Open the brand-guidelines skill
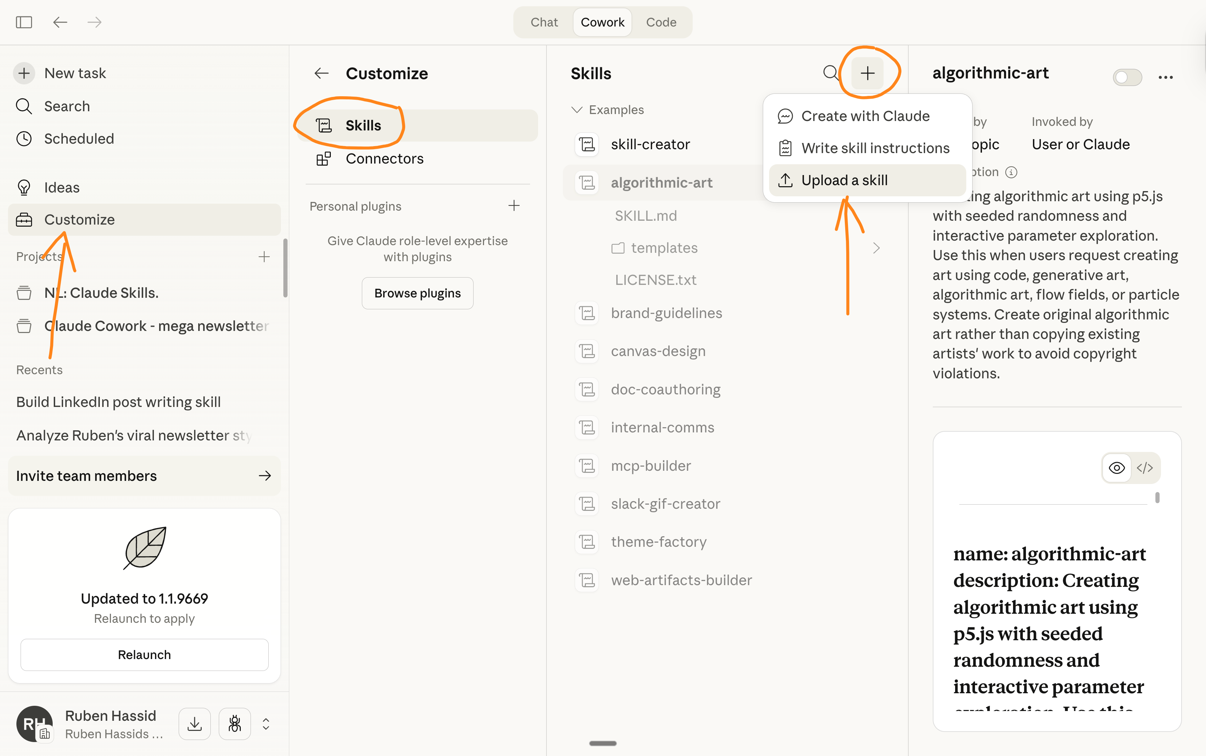Screen dimensions: 1206x756 coord(666,313)
